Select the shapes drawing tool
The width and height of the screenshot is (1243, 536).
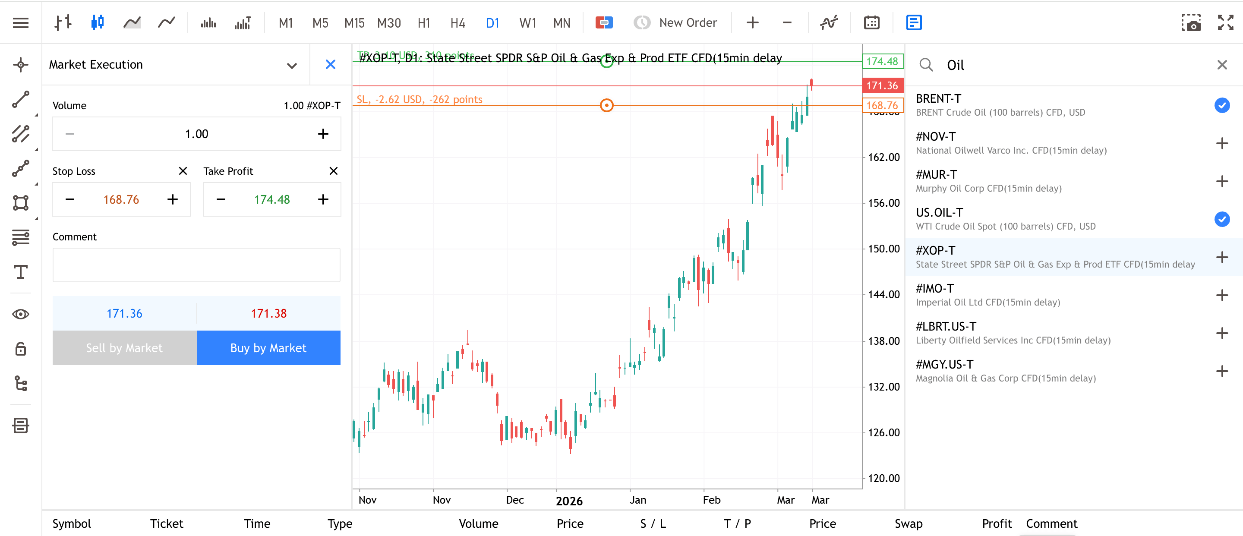pyautogui.click(x=21, y=203)
